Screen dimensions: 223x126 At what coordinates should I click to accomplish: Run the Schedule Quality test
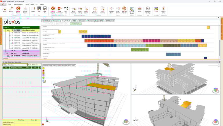(148, 10)
